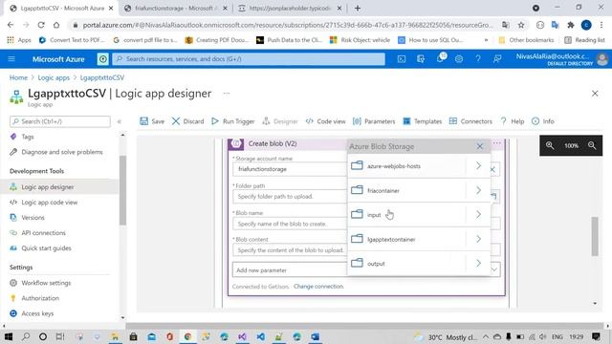This screenshot has width=612, height=344.
Task: Click the left menu search box
Action: coord(60,121)
